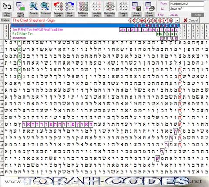Click row number 1 header

[2, 43]
